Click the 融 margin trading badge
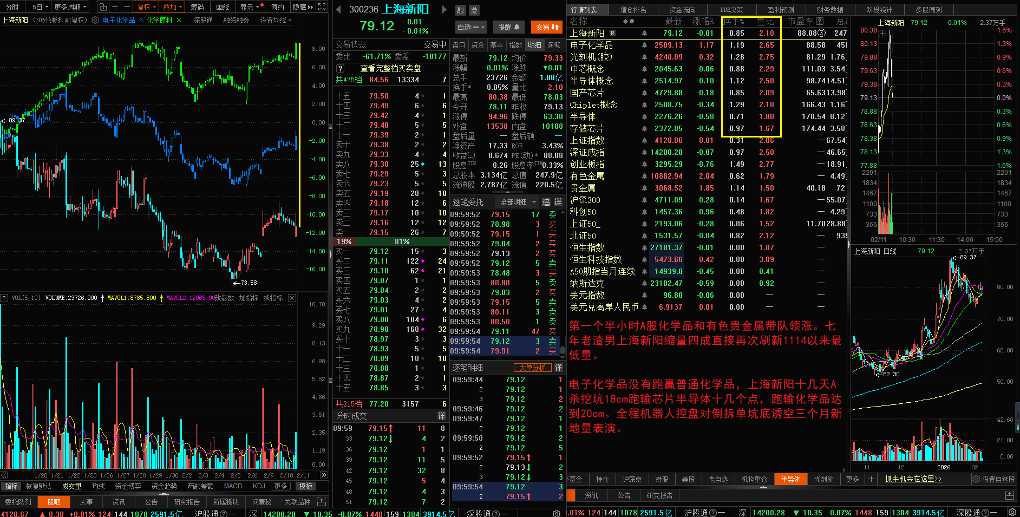This screenshot has height=517, width=1020. coord(460,10)
